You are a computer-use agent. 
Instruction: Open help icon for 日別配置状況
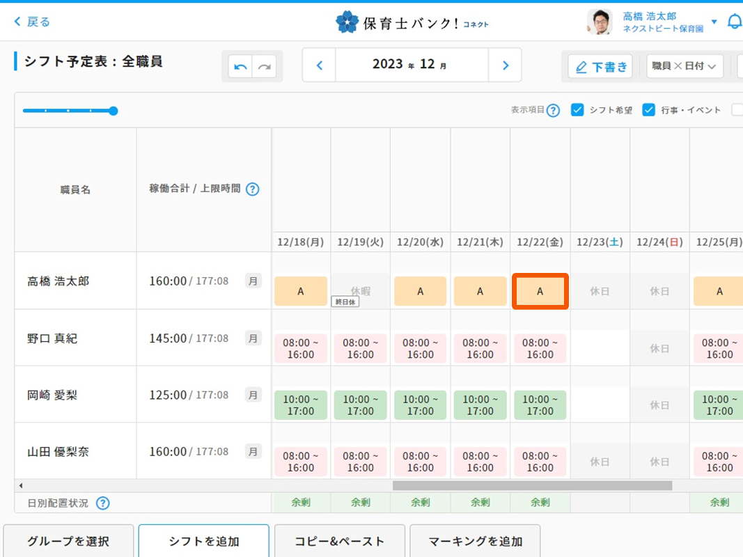click(103, 503)
